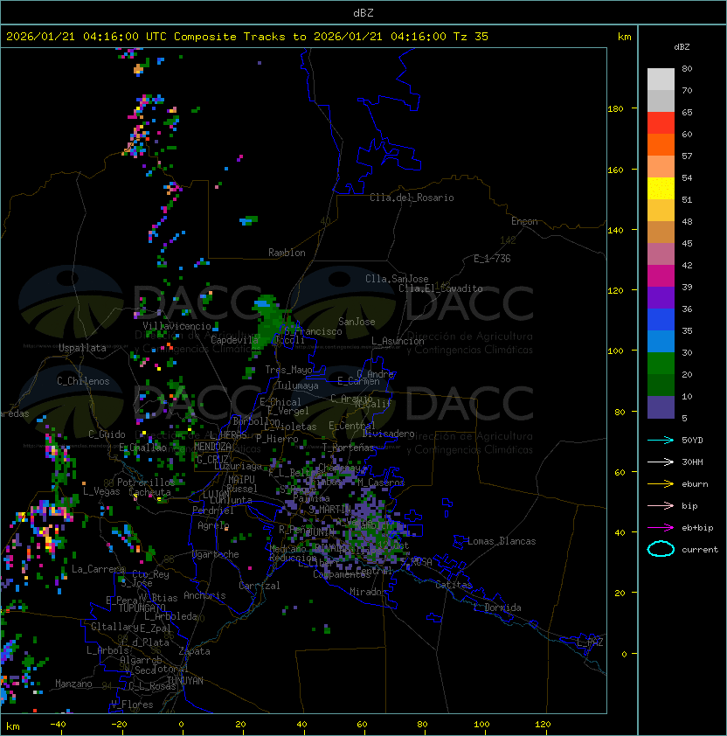Viewport: 727px width, 736px height.
Task: Click the cyan 50YD arrow in legend
Action: [x=661, y=441]
